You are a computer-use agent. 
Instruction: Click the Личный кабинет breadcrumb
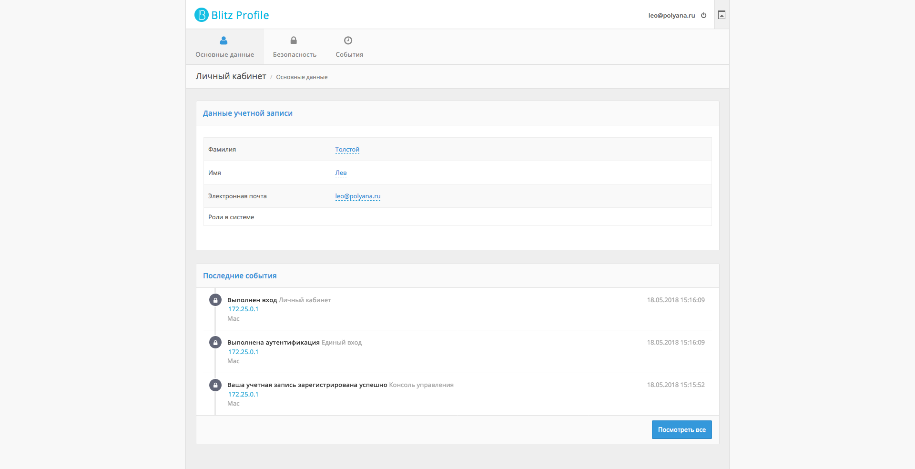(231, 76)
